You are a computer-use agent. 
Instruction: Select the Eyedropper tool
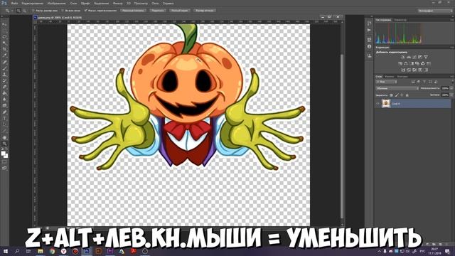click(4, 55)
